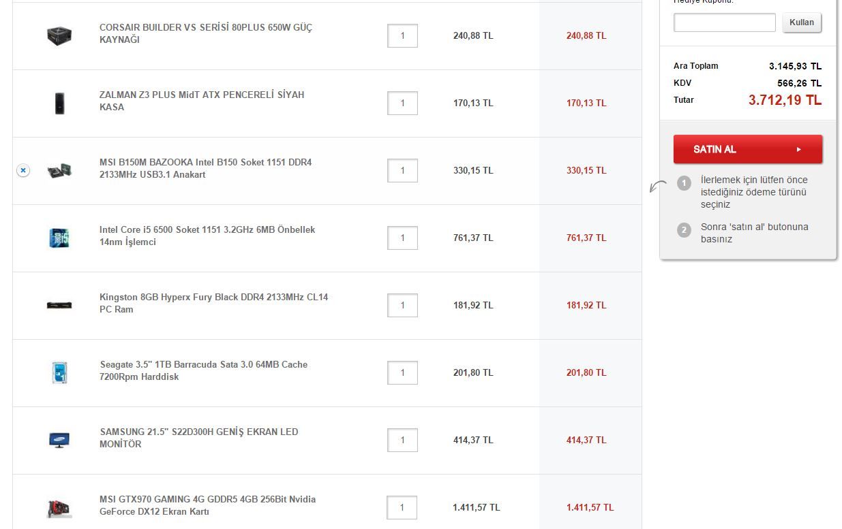
Task: Click the Intel Core i5 box image
Action: click(59, 238)
